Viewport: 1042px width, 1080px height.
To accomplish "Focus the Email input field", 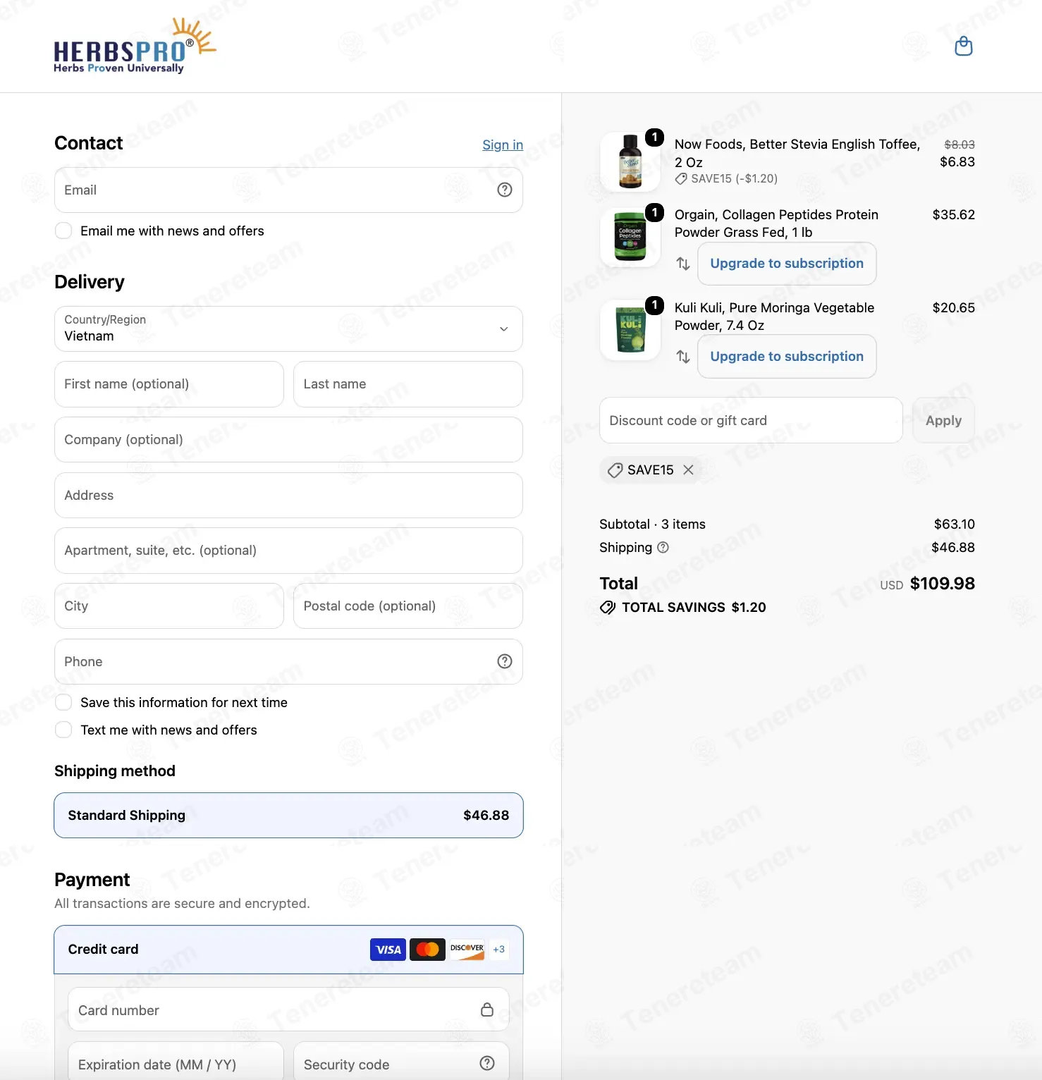I will [288, 190].
